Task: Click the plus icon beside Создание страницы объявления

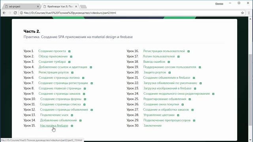Action: tap(92, 110)
